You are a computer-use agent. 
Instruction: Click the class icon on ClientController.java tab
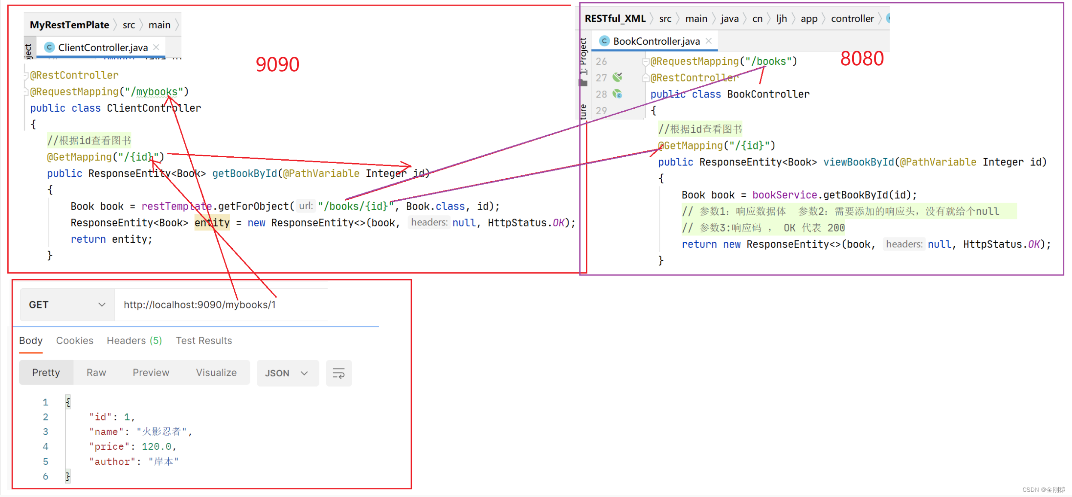coord(49,47)
